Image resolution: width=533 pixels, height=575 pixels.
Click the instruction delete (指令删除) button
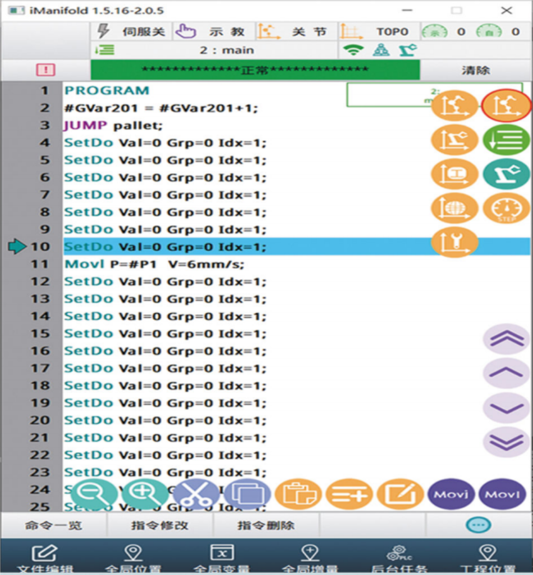coord(266,526)
